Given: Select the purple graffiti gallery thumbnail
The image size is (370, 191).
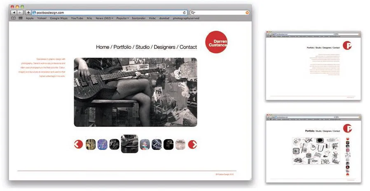Looking at the screenshot, I should click(x=102, y=144).
